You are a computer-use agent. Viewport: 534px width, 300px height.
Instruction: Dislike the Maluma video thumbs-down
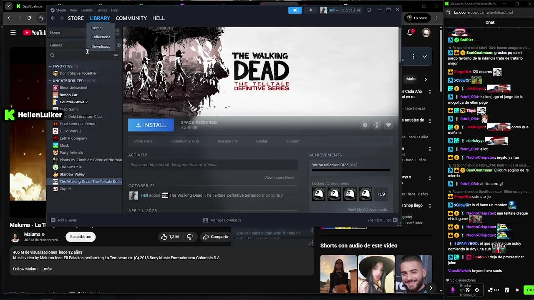click(x=190, y=237)
